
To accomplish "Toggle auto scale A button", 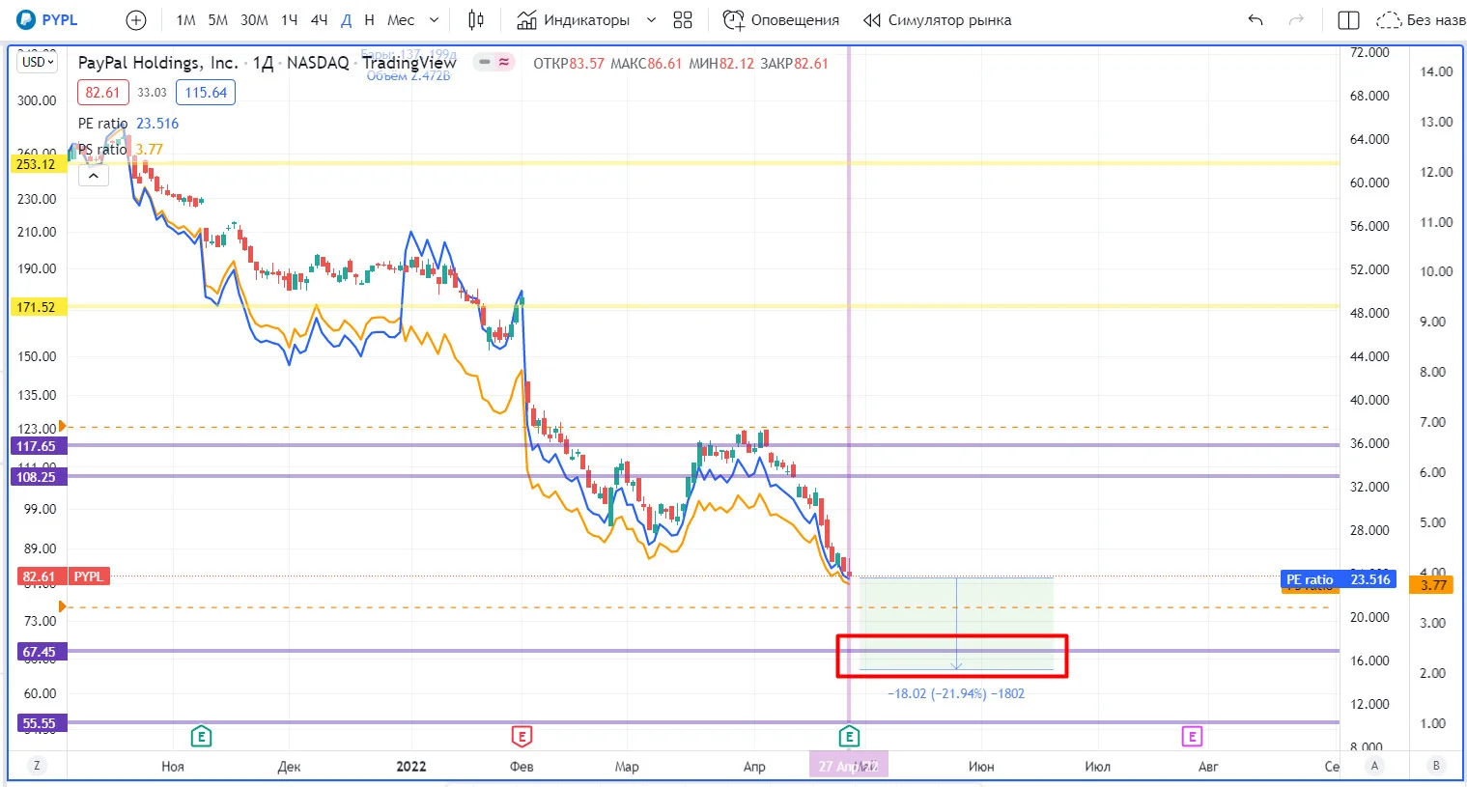I will [x=1374, y=766].
